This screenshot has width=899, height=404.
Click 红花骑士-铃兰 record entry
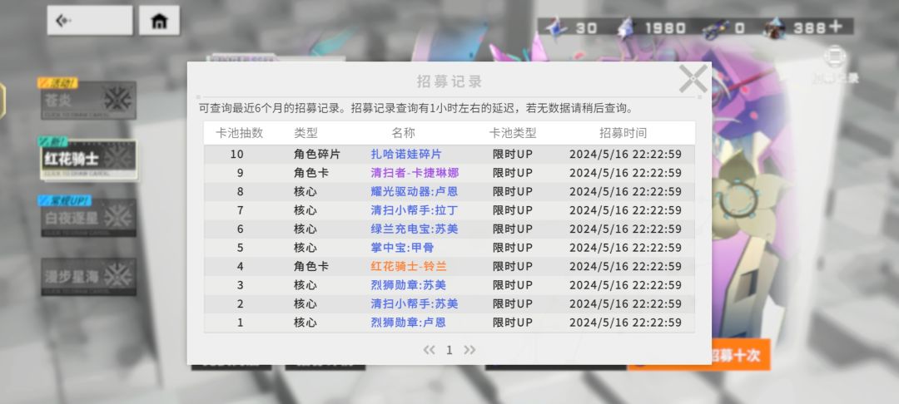point(409,266)
